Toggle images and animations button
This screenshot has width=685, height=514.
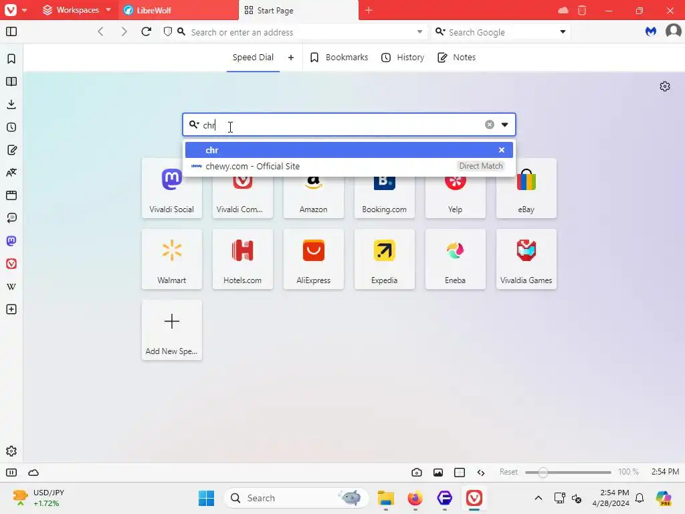point(438,472)
